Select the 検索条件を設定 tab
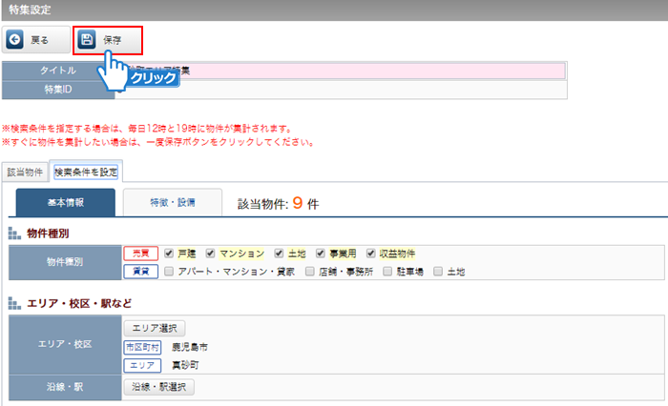The image size is (668, 406). [x=86, y=173]
